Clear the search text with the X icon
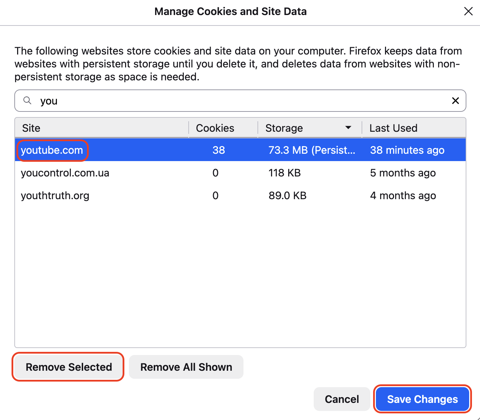Image resolution: width=480 pixels, height=420 pixels. pos(455,101)
